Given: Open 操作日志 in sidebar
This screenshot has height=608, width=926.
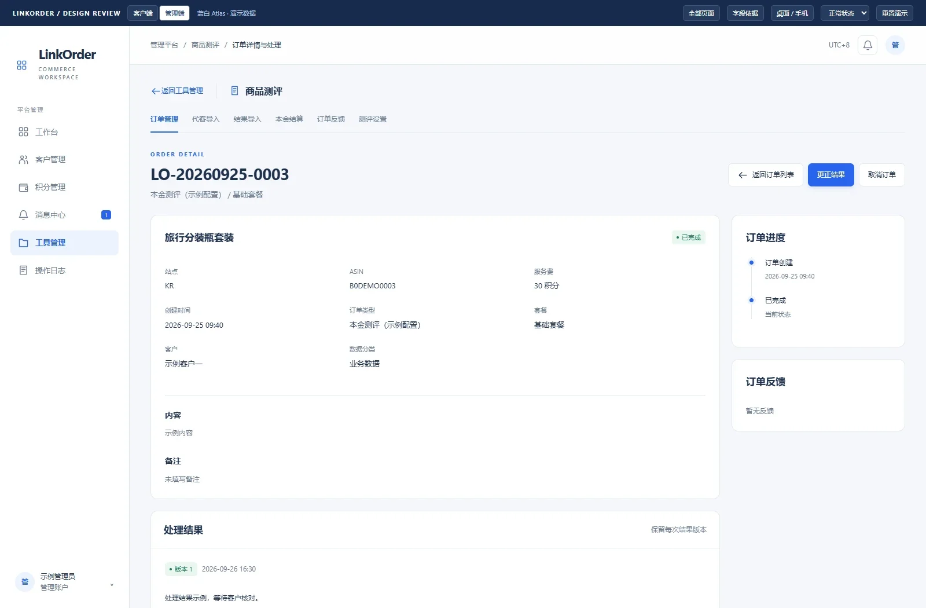Looking at the screenshot, I should point(64,270).
